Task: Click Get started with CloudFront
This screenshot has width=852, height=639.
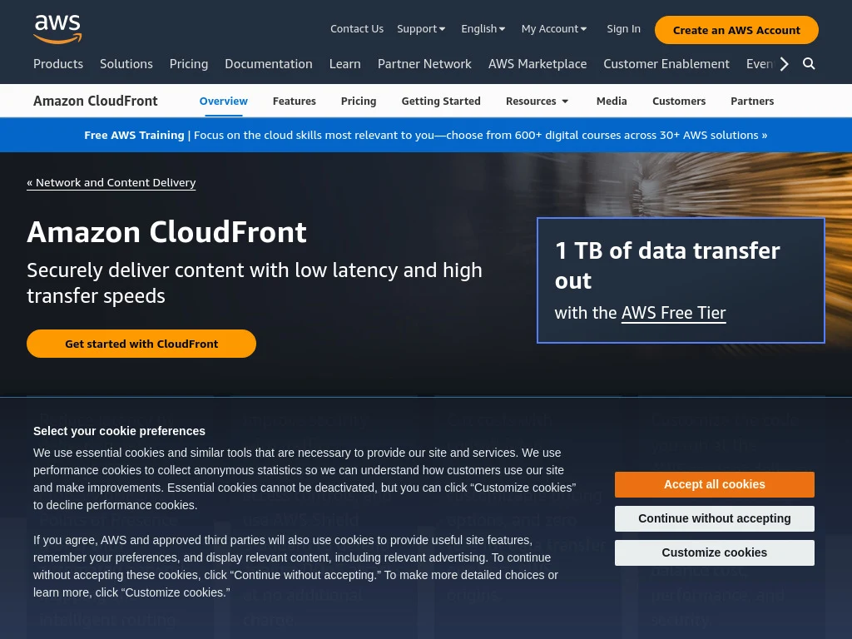Action: point(141,344)
